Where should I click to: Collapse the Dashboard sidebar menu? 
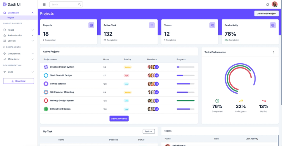tap(19, 13)
